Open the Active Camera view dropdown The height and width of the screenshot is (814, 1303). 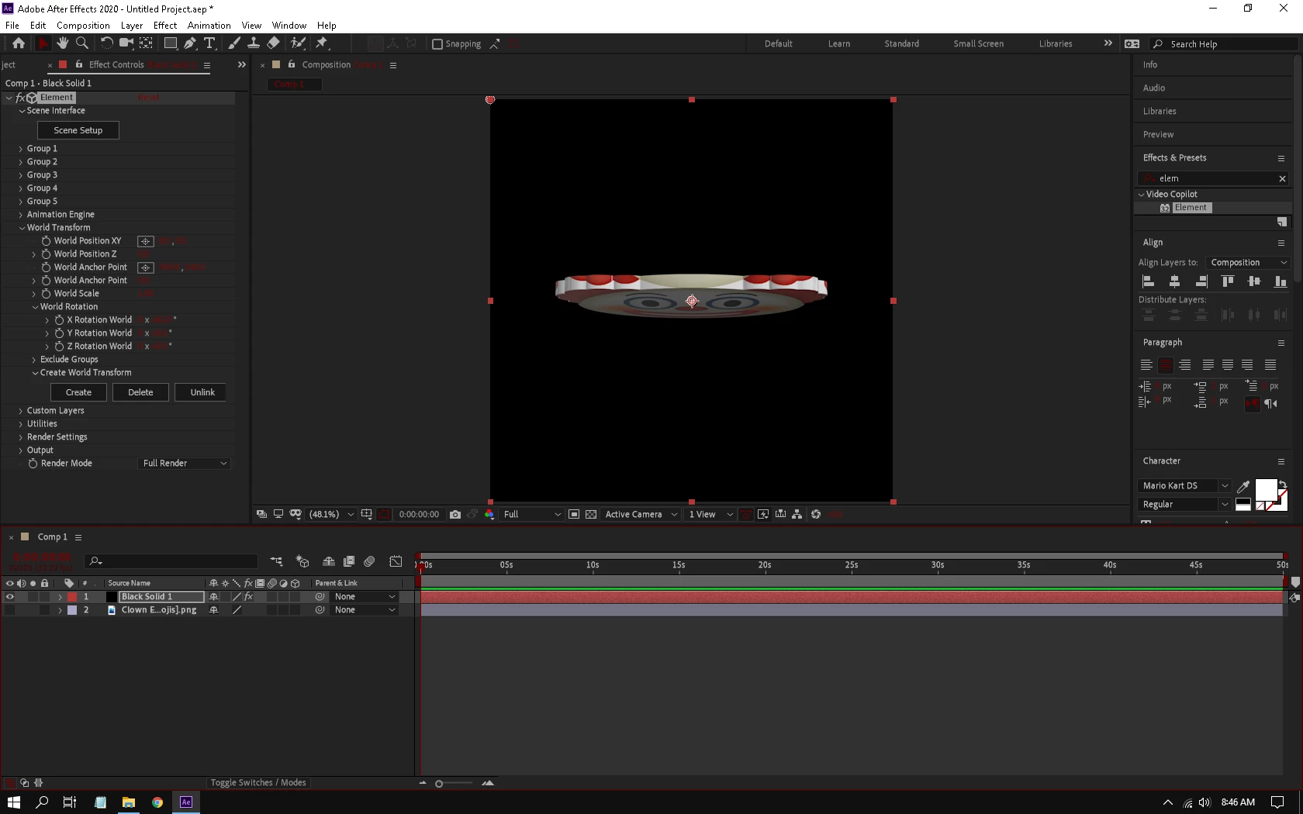click(x=641, y=514)
